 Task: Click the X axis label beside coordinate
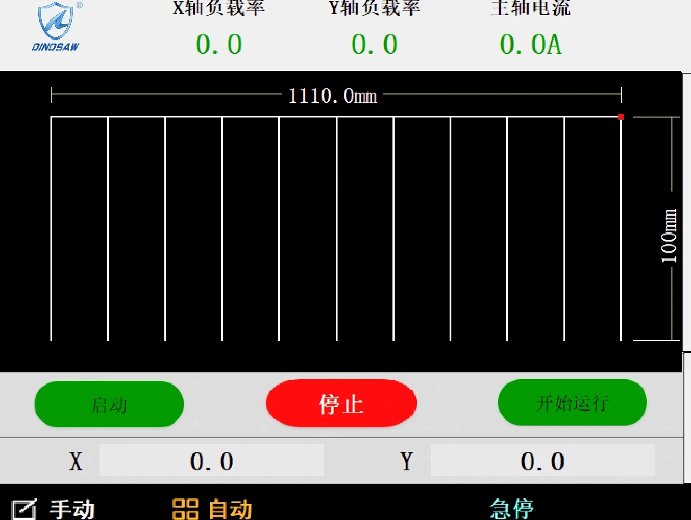(76, 461)
